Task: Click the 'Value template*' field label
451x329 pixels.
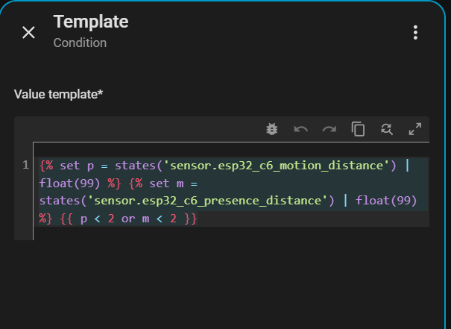Action: pyautogui.click(x=58, y=95)
